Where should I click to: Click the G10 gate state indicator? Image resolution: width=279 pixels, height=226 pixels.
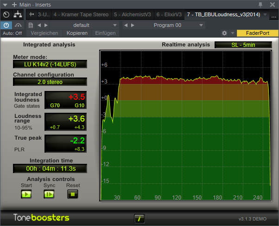(x=79, y=105)
